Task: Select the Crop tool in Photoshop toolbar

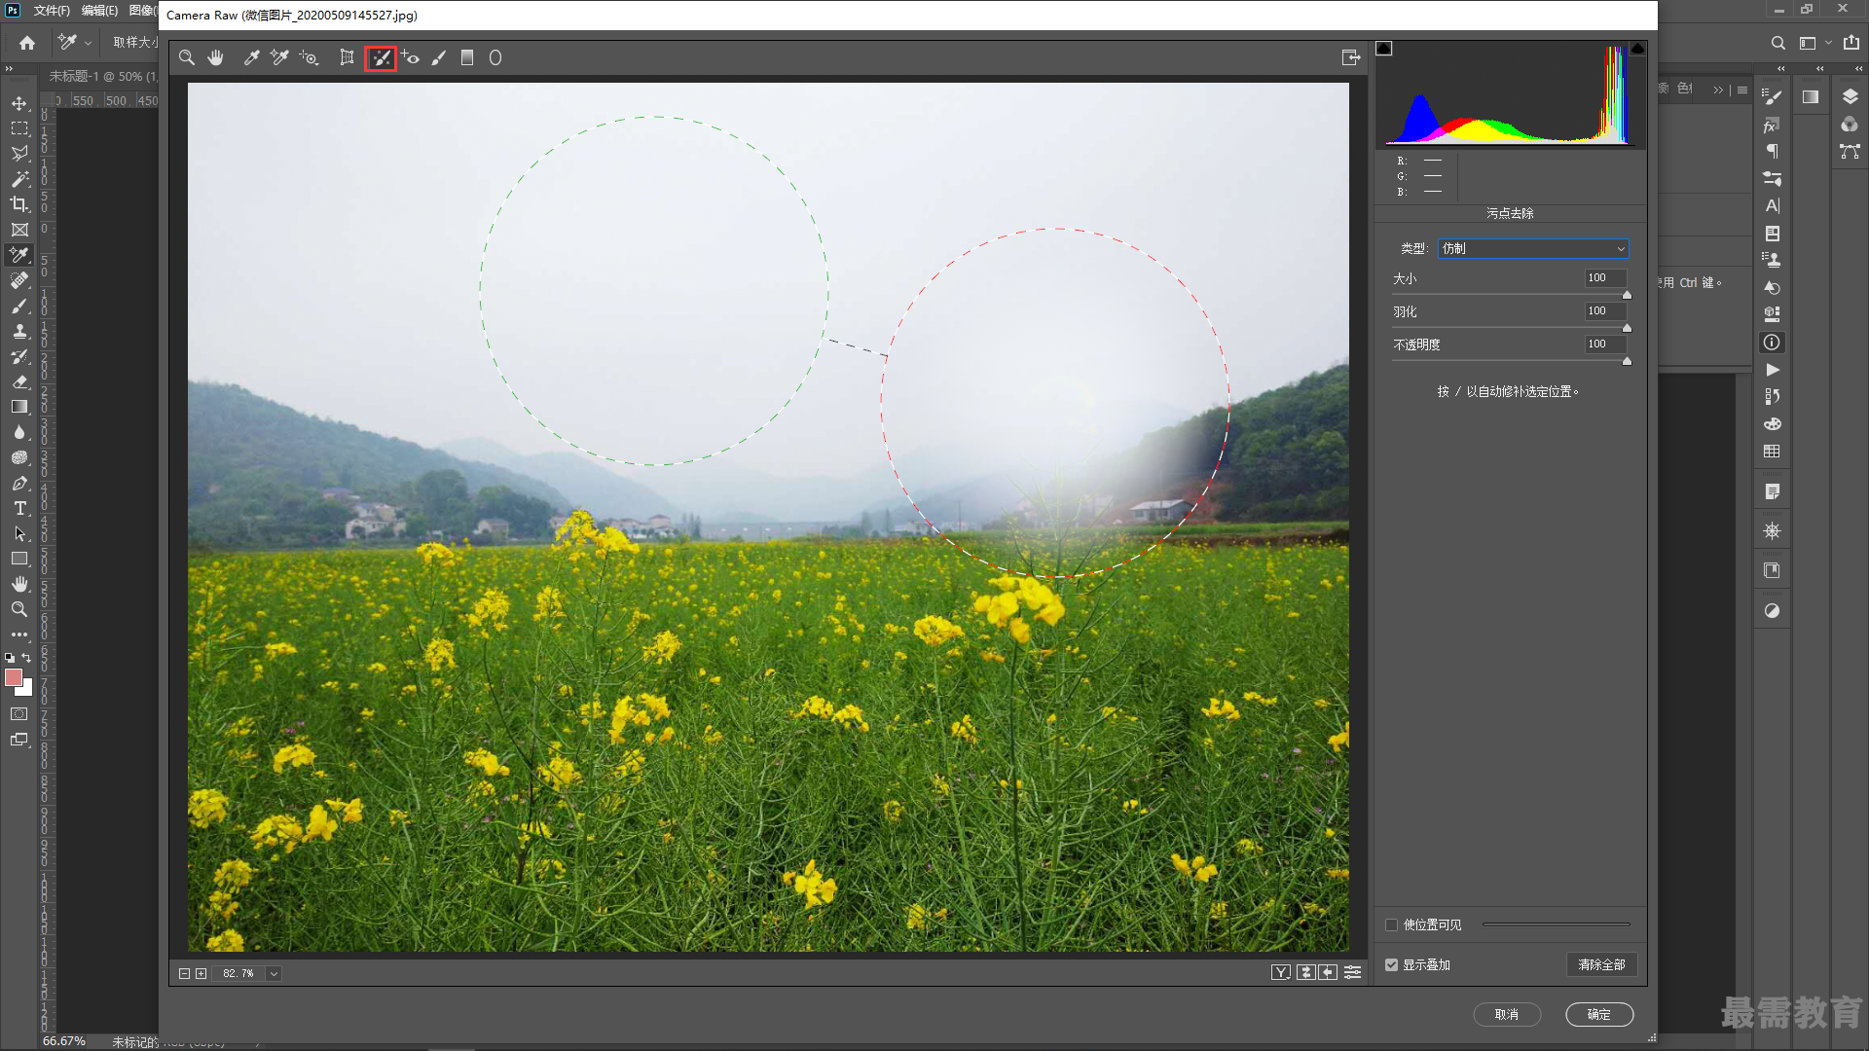Action: click(x=19, y=204)
